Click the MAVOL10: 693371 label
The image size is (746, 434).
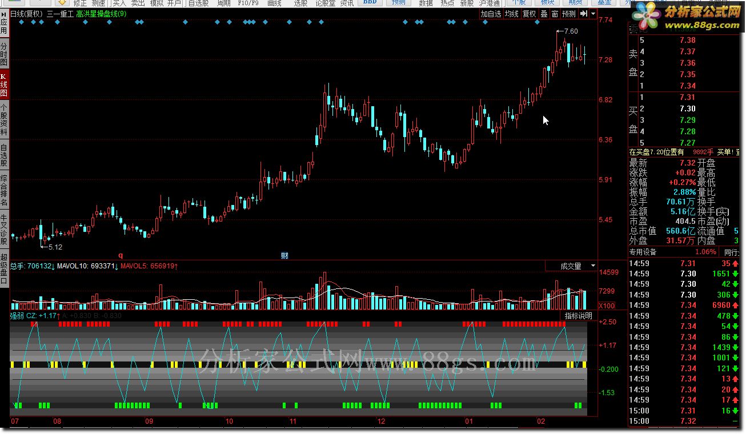pyautogui.click(x=86, y=266)
